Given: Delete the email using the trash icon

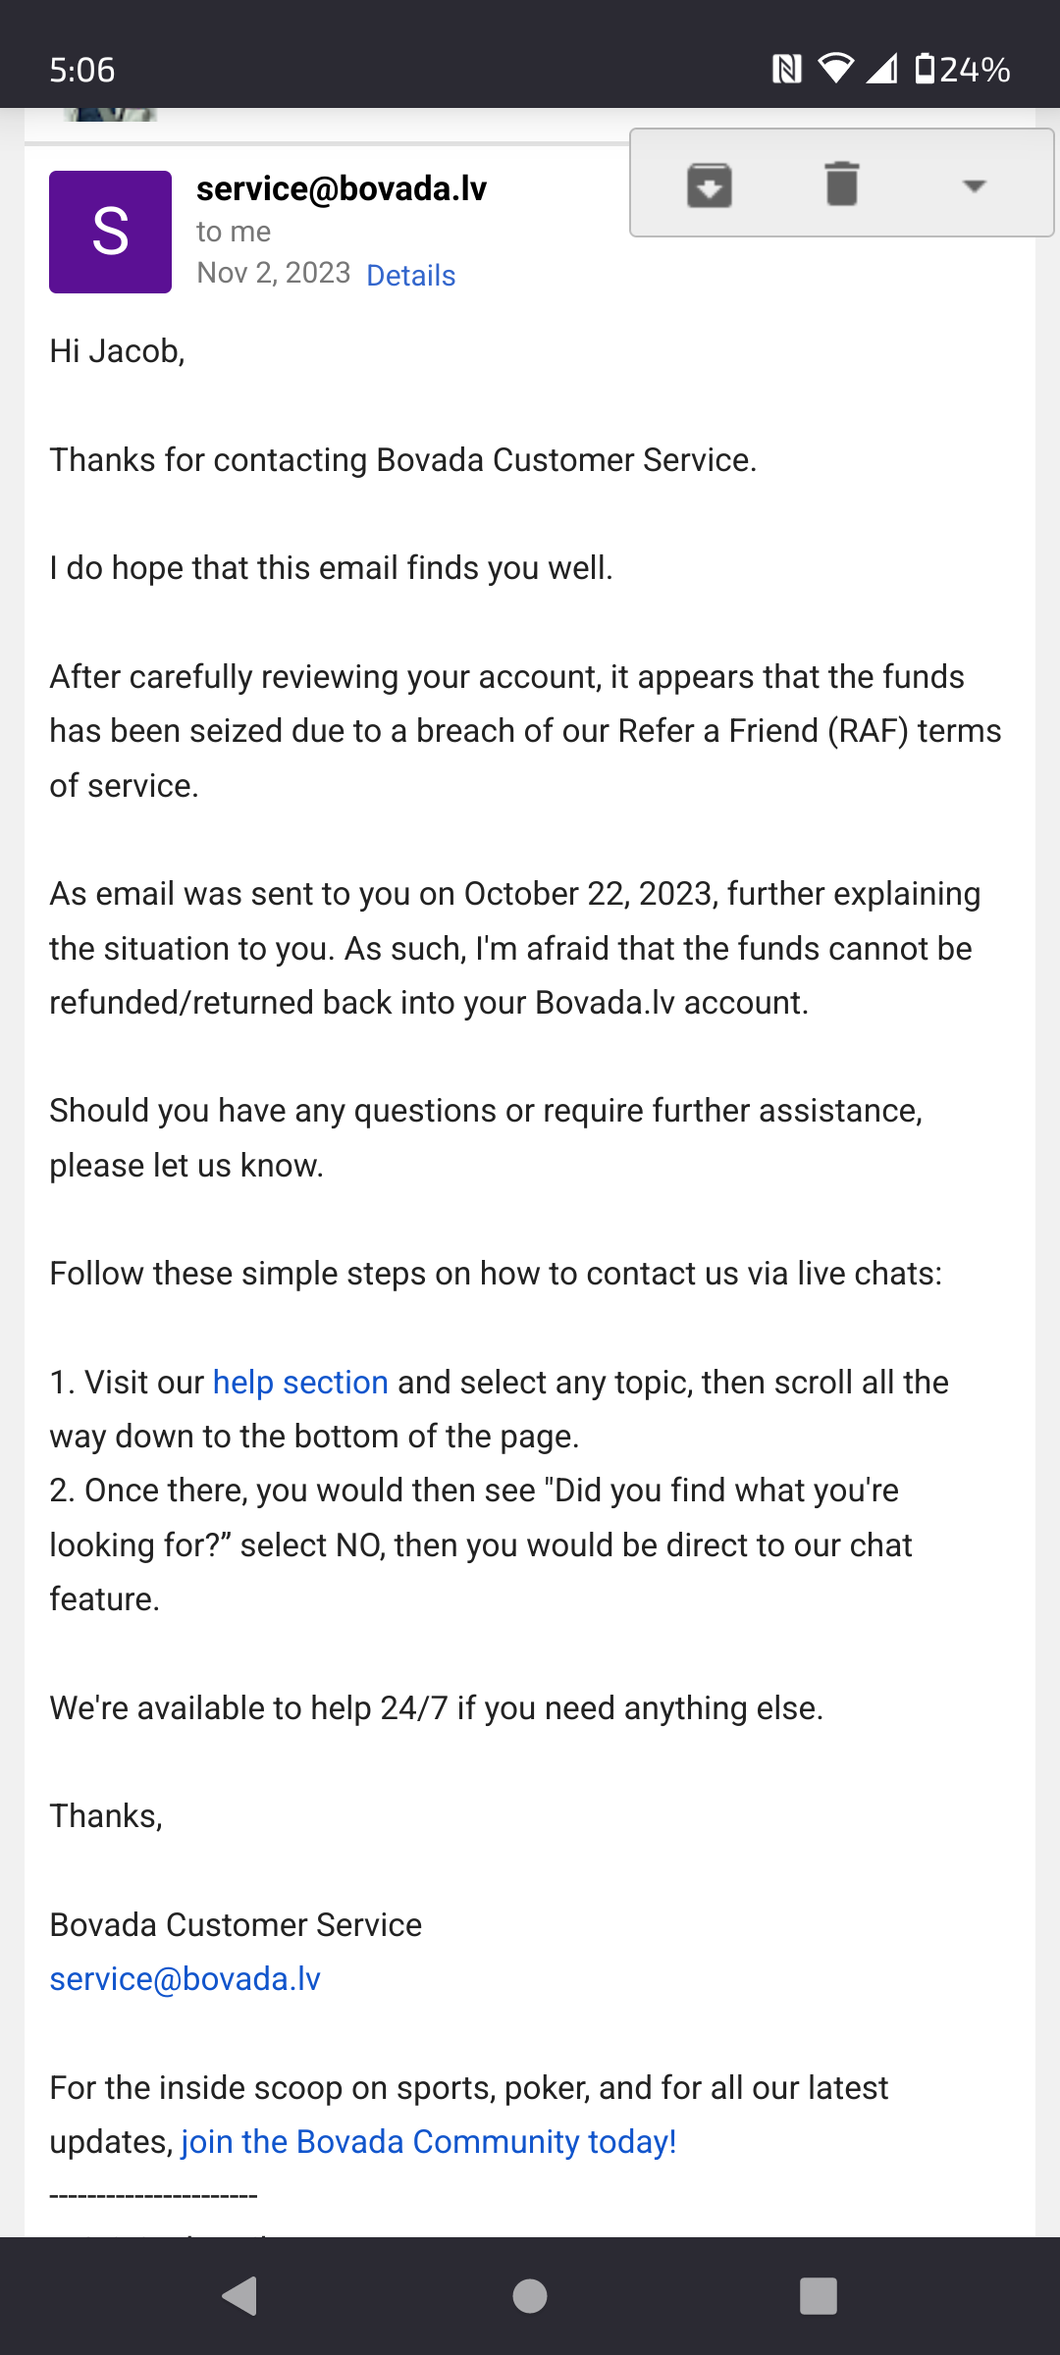Looking at the screenshot, I should 841,183.
